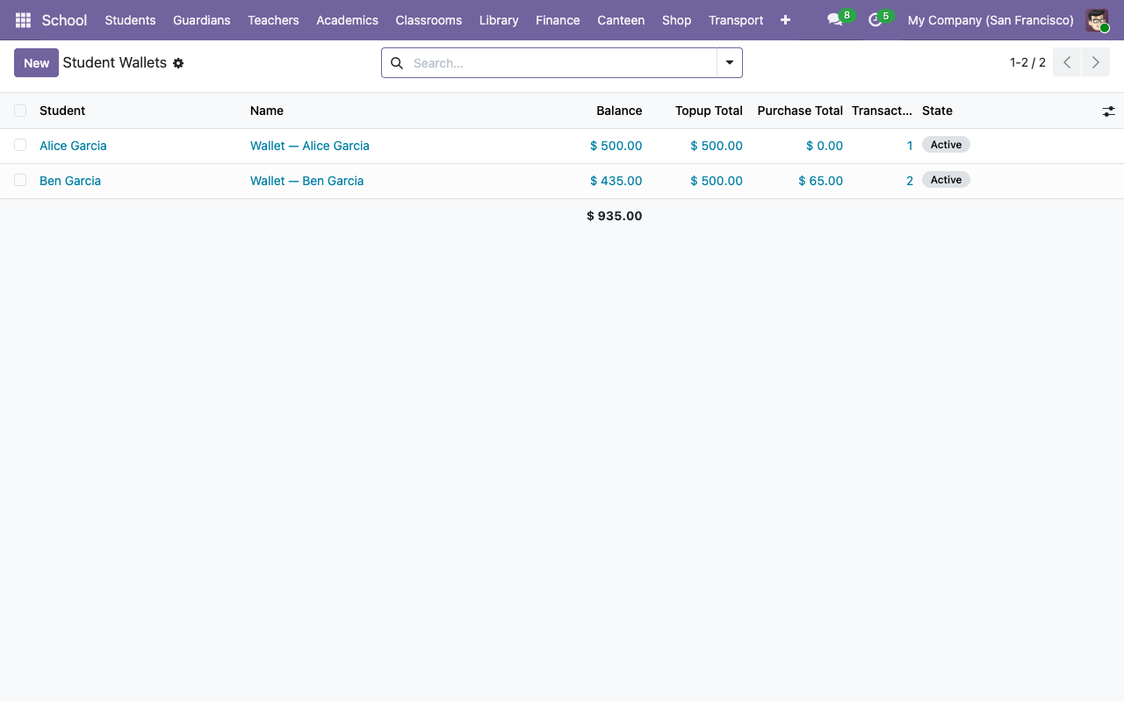Check the Alice Garcia row checkbox

20,145
